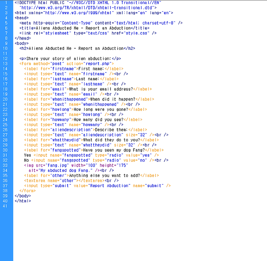This screenshot has width=267, height=261.
Task: Click the link rel stylesheet line
Action: coord(88,33)
